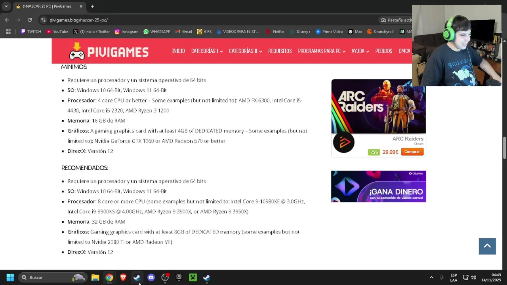Image resolution: width=507 pixels, height=285 pixels.
Task: Expand the CATEGORÍAS I dropdown
Action: 207,51
